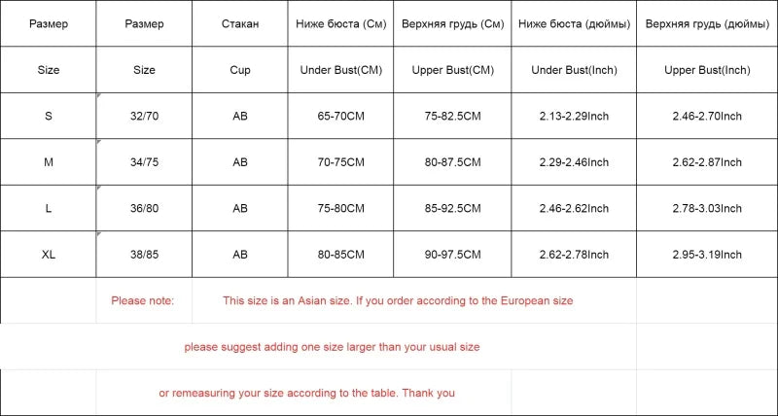Click the size "S" row cell
This screenshot has height=416, width=778.
(x=49, y=117)
